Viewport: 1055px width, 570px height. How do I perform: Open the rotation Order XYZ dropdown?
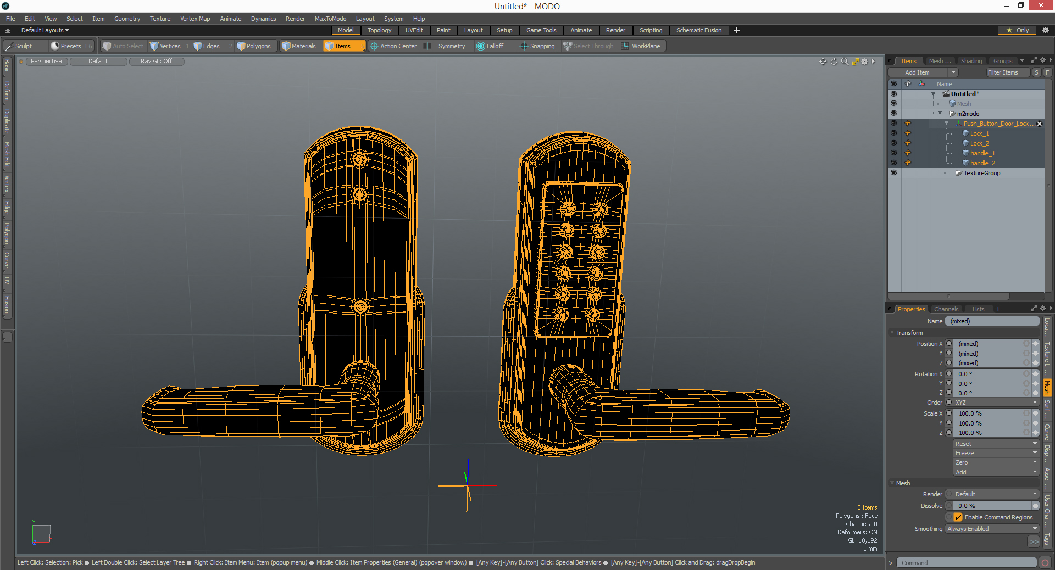click(996, 403)
